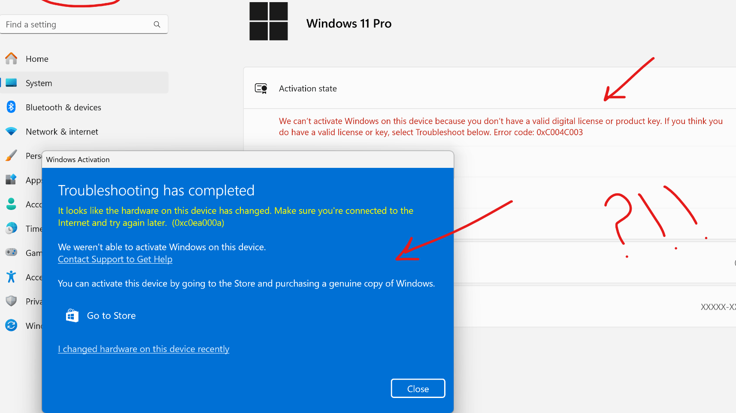Focus the Find a setting search box
The height and width of the screenshot is (413, 736).
click(84, 24)
